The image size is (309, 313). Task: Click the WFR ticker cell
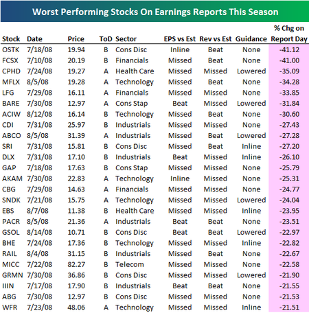[x=10, y=308]
